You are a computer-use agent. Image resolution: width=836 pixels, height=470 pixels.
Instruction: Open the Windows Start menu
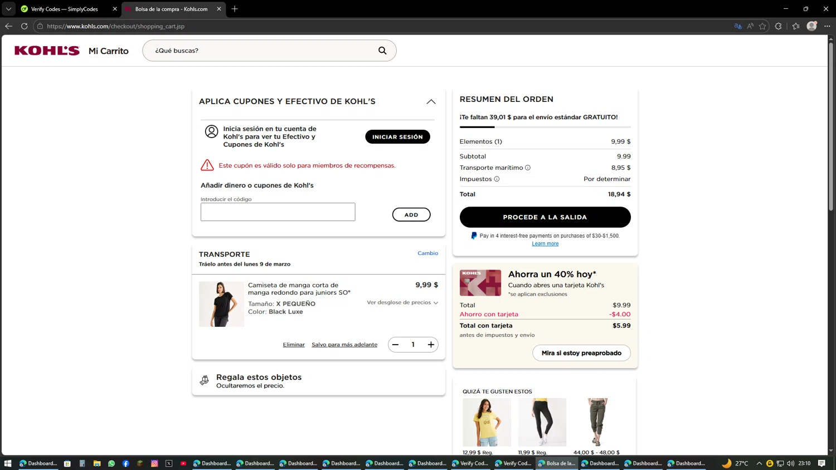[8, 463]
